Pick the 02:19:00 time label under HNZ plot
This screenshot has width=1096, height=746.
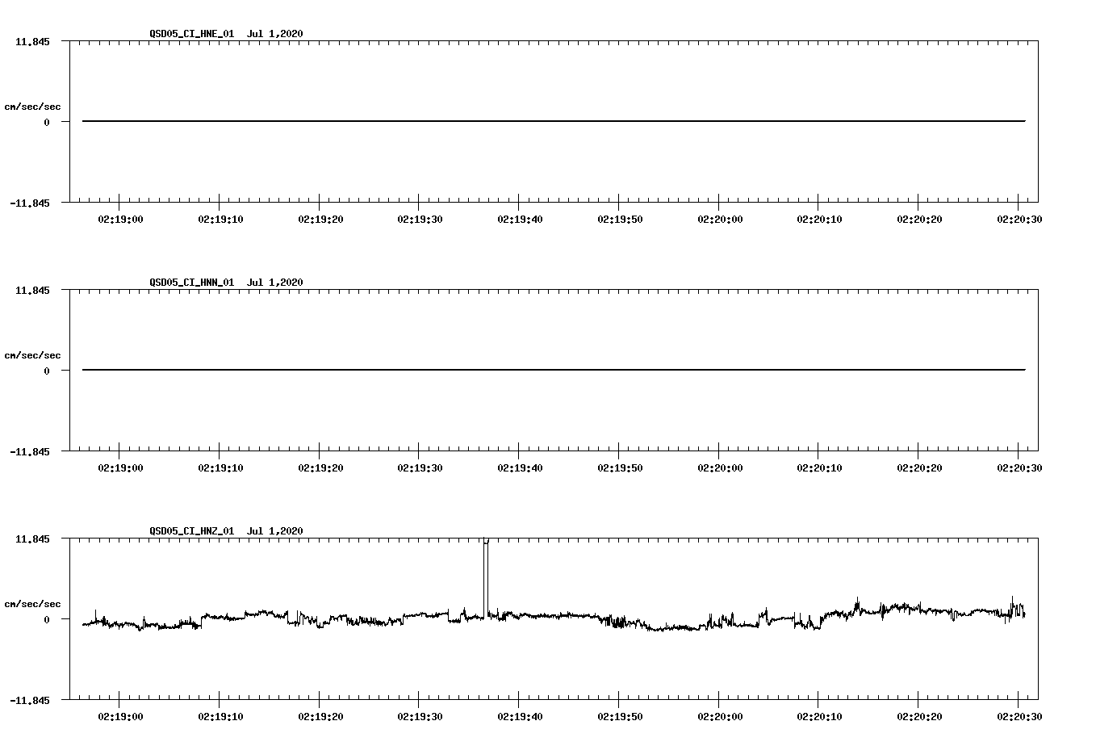(120, 716)
